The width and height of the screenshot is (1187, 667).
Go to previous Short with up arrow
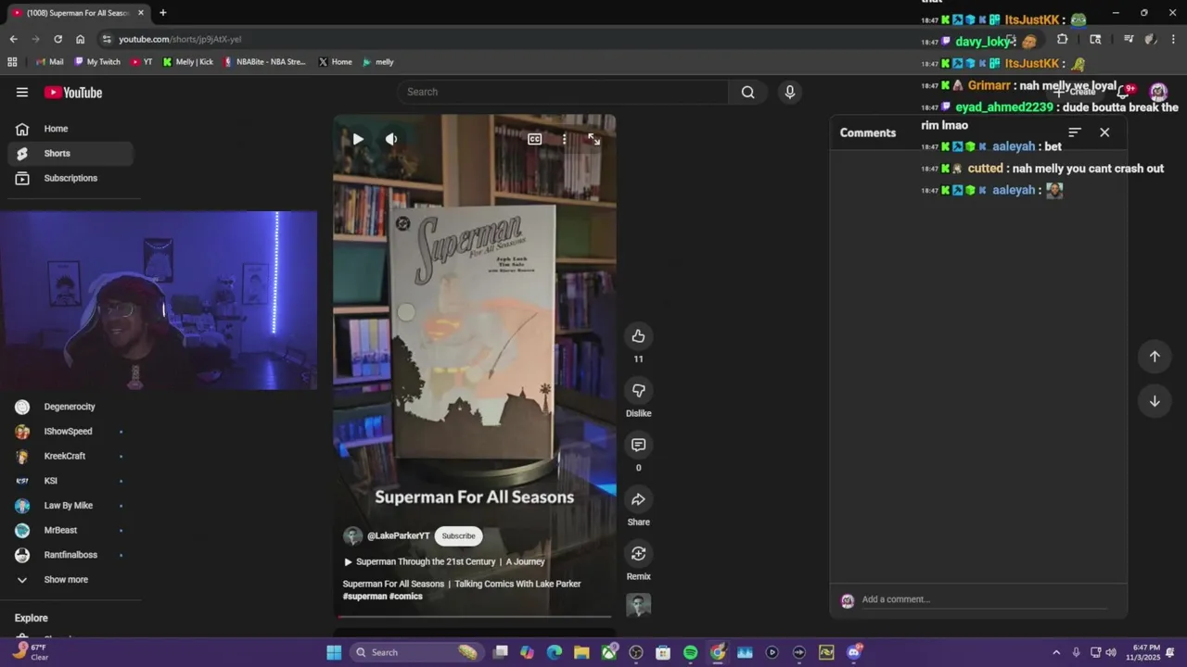[1155, 357]
